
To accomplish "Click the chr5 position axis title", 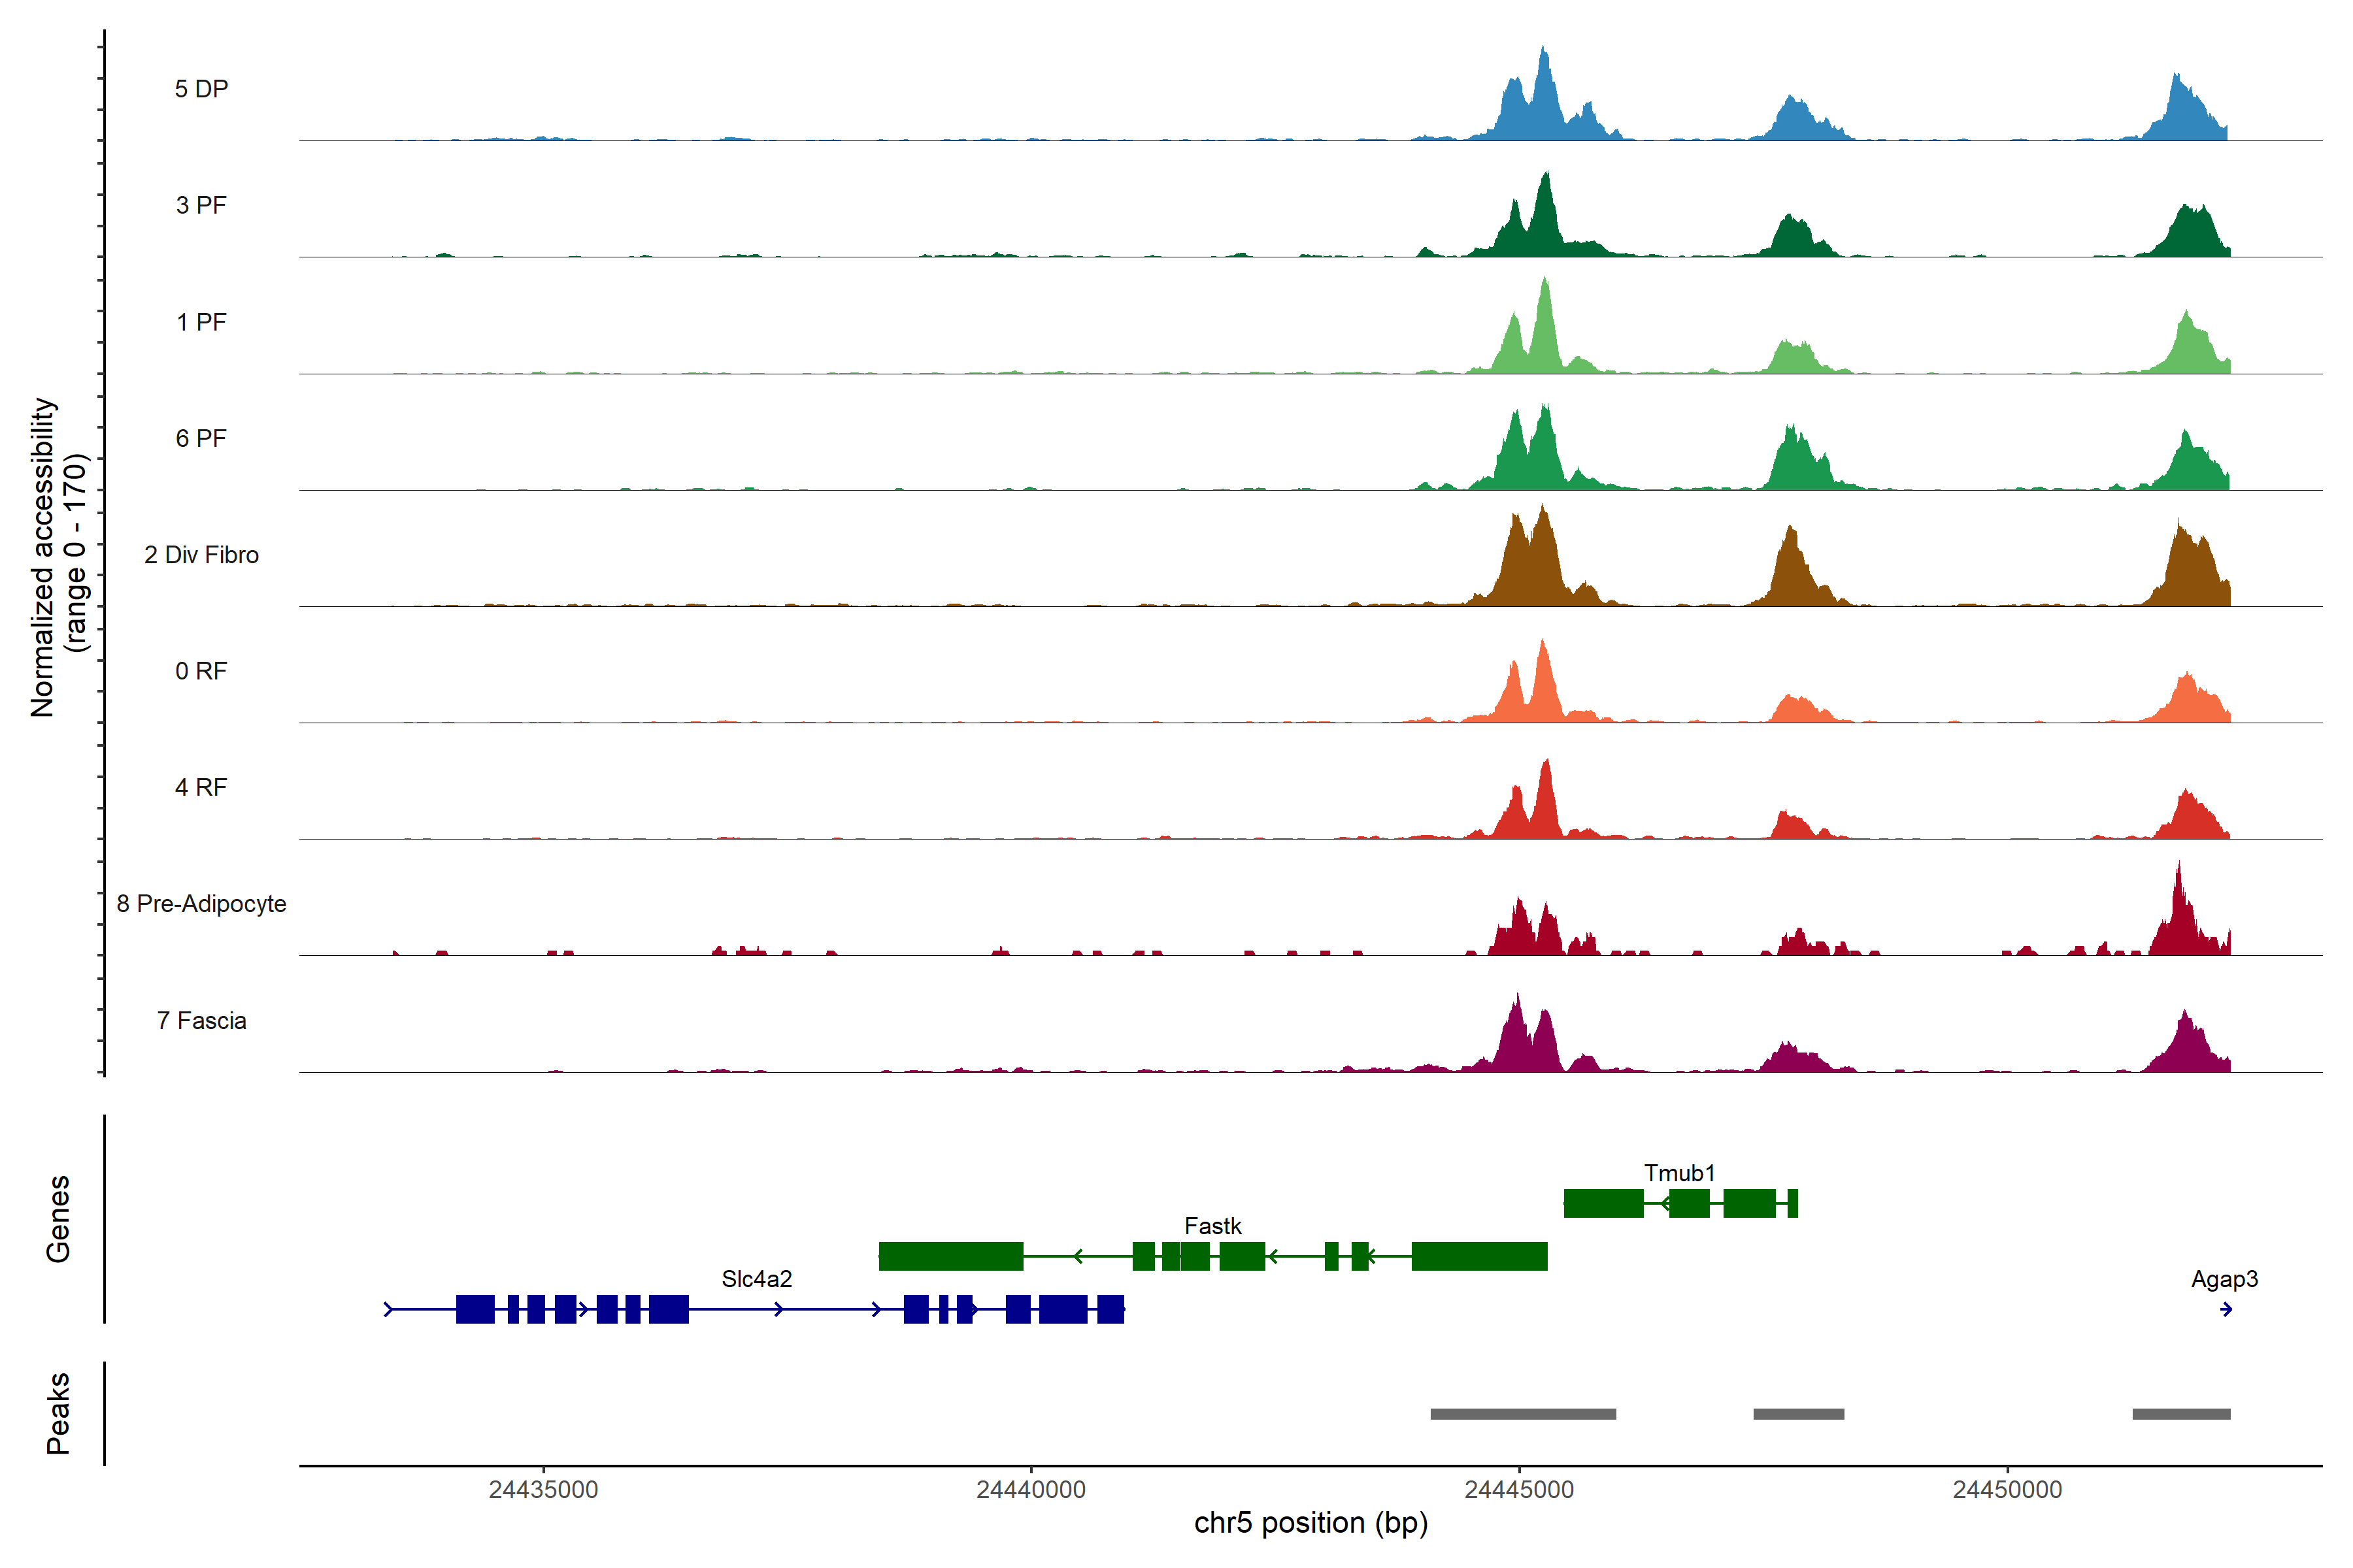I will (1310, 1523).
